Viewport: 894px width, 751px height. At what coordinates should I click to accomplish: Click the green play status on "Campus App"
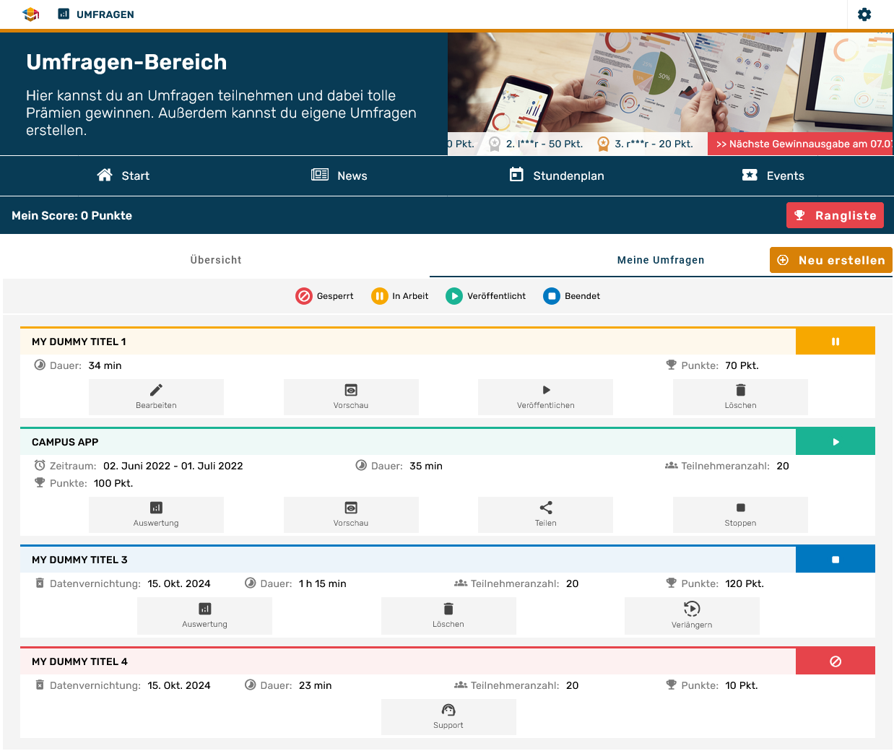[836, 441]
